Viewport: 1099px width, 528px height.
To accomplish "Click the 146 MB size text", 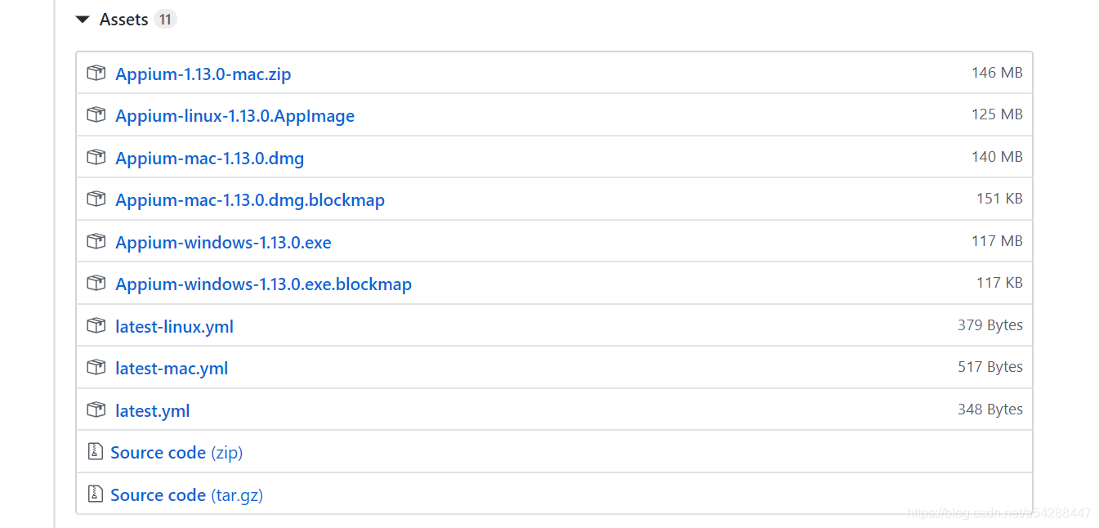I will [997, 73].
